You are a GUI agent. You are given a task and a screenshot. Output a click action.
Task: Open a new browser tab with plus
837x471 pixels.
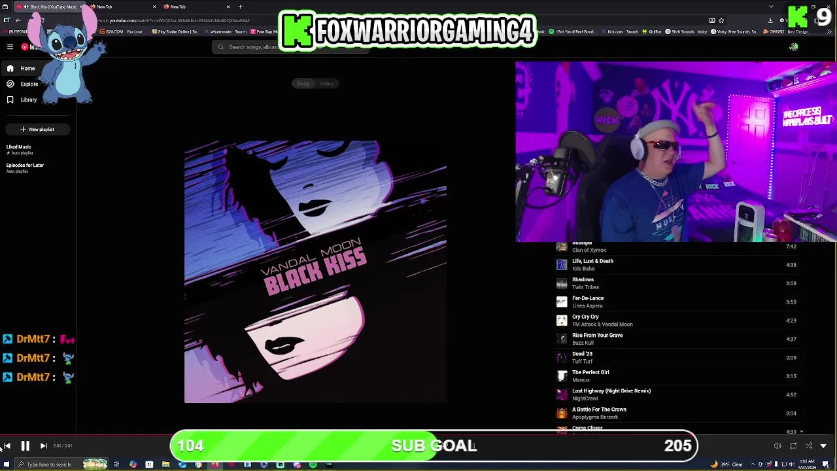point(240,7)
